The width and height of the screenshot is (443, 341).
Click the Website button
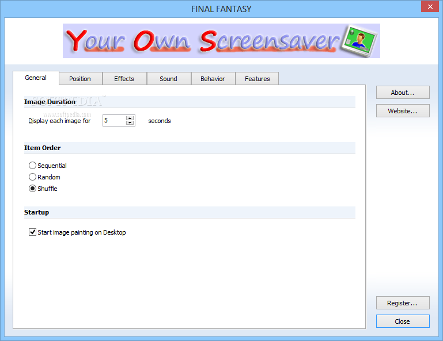click(403, 111)
